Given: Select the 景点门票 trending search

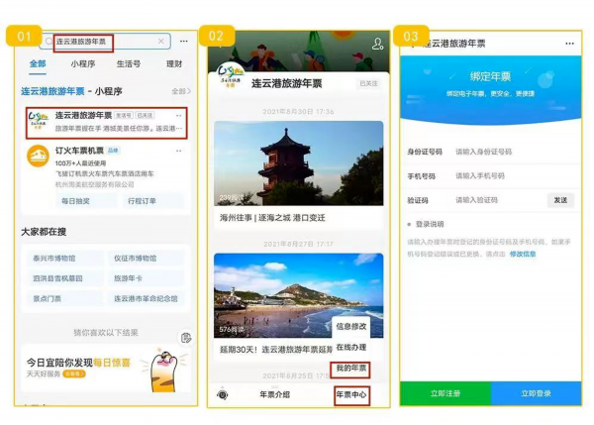Looking at the screenshot, I should pos(64,298).
